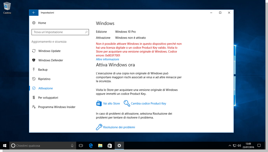Click 'Windows non è attivato' status text
Image resolution: width=268 pixels, height=152 pixels.
pos(130,38)
